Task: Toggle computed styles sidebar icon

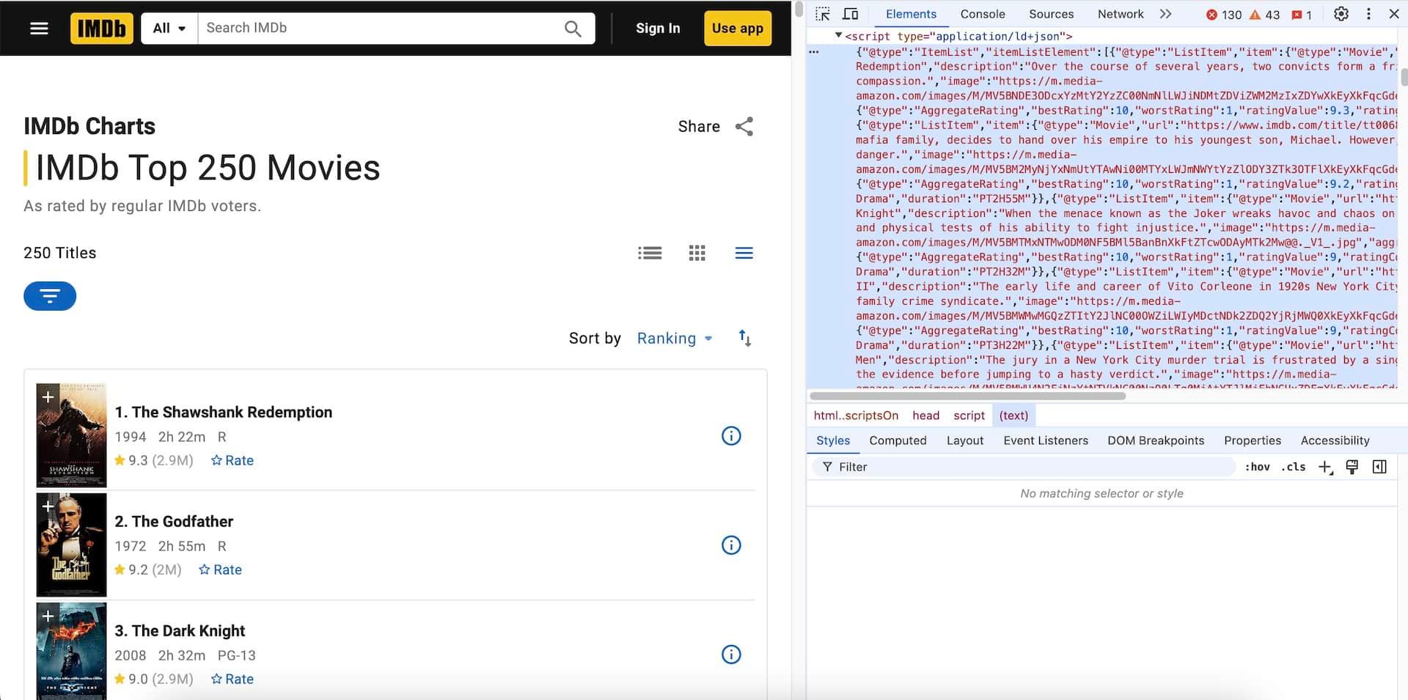Action: click(x=1379, y=467)
